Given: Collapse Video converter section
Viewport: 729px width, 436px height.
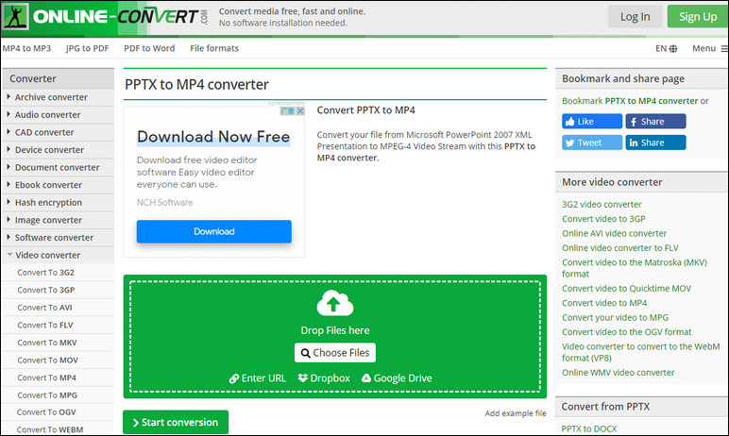Looking at the screenshot, I should 59,255.
